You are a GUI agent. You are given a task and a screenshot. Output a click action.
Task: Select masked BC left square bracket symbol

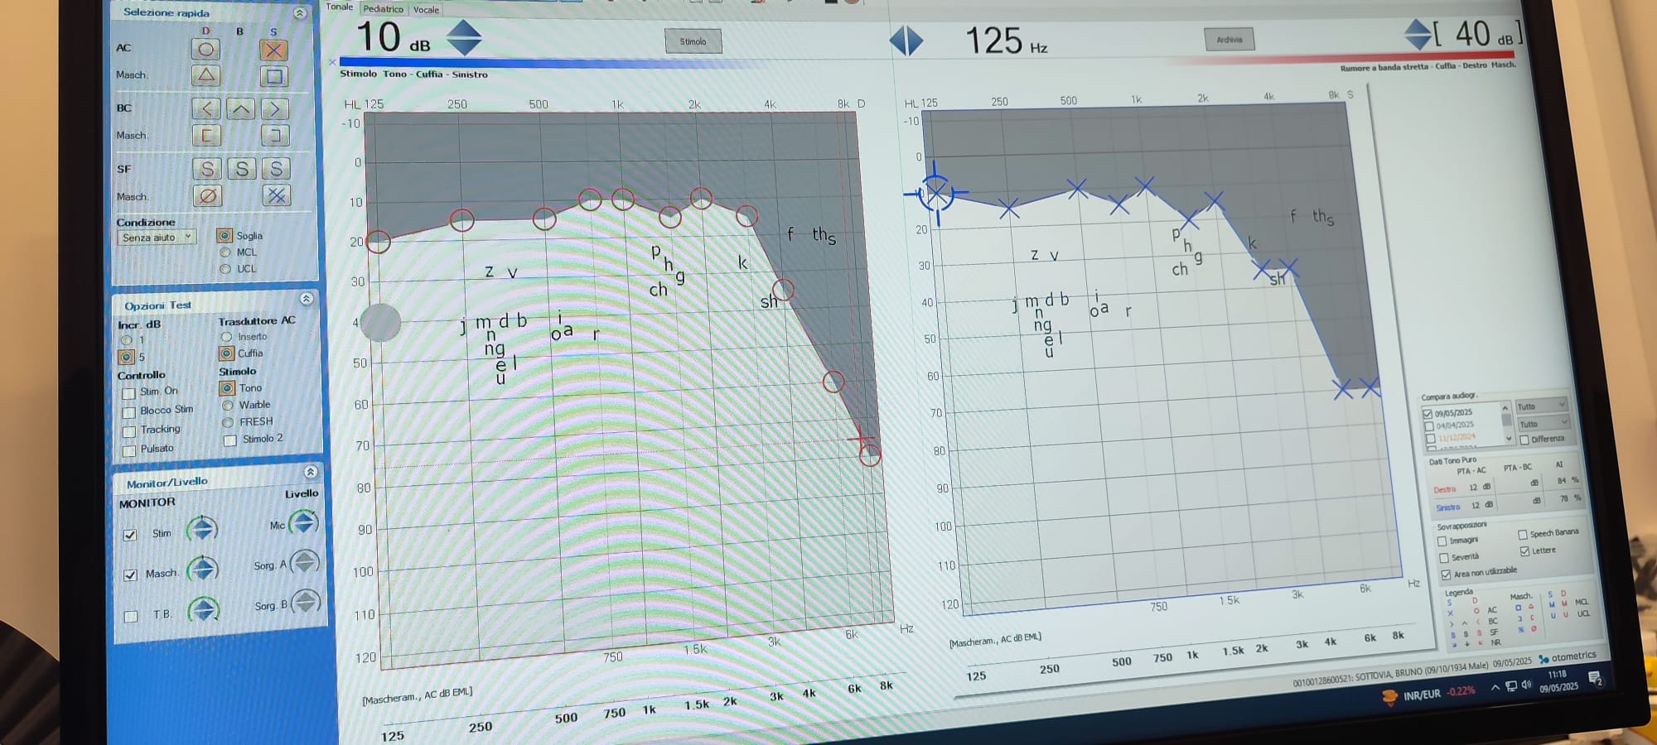[x=274, y=136]
